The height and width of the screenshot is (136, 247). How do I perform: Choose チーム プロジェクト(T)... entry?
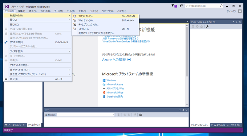coord(105,25)
